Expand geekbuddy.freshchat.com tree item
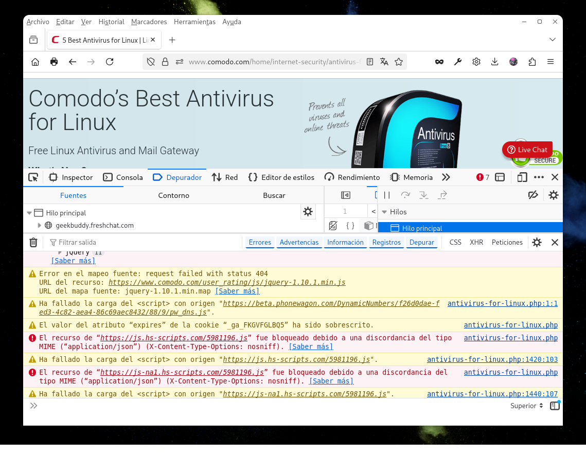This screenshot has width=586, height=457. (39, 225)
